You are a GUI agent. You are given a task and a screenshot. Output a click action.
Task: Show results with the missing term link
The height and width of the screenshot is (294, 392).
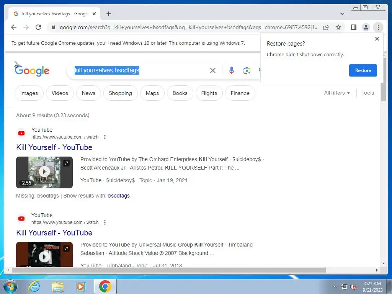click(x=119, y=196)
